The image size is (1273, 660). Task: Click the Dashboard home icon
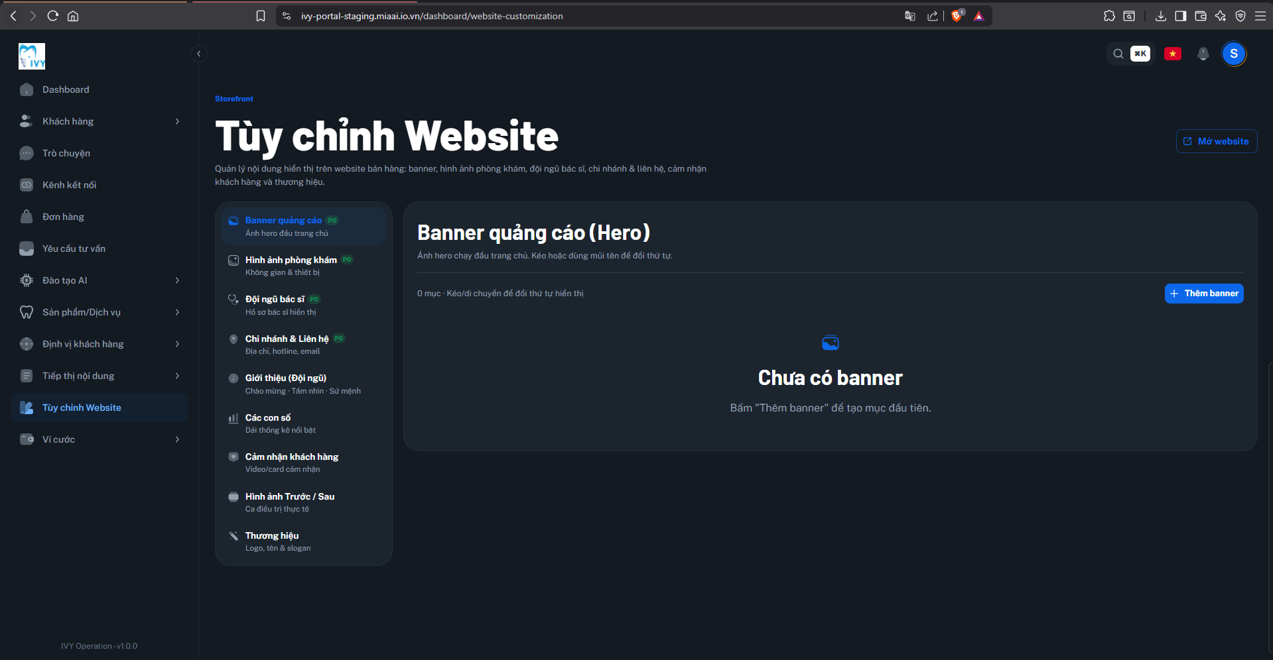(27, 89)
